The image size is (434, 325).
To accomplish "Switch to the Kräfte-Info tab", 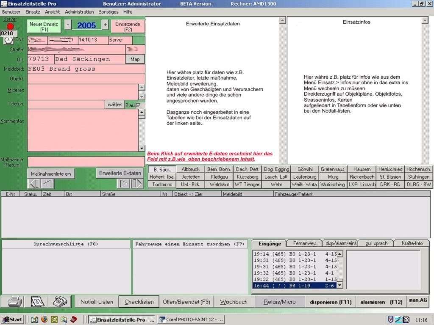I will tap(411, 243).
